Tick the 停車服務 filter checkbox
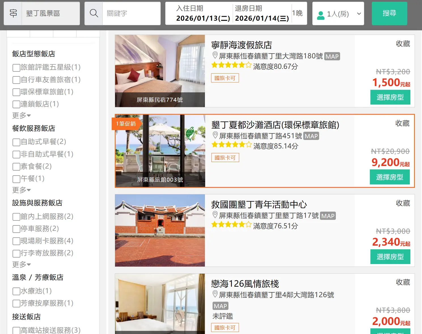This screenshot has width=422, height=334. tap(16, 229)
